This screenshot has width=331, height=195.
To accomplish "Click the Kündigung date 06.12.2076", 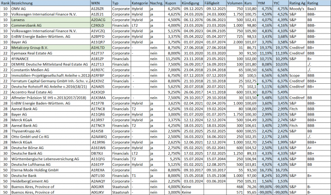I will (192, 20).
